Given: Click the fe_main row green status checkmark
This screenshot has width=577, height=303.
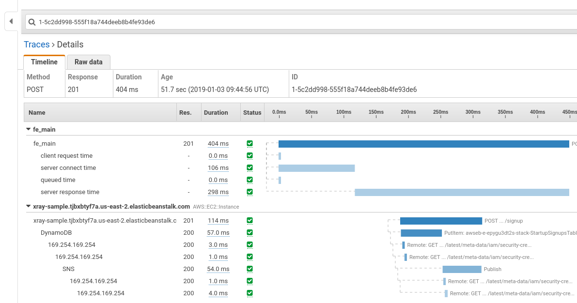Looking at the screenshot, I should (x=250, y=144).
